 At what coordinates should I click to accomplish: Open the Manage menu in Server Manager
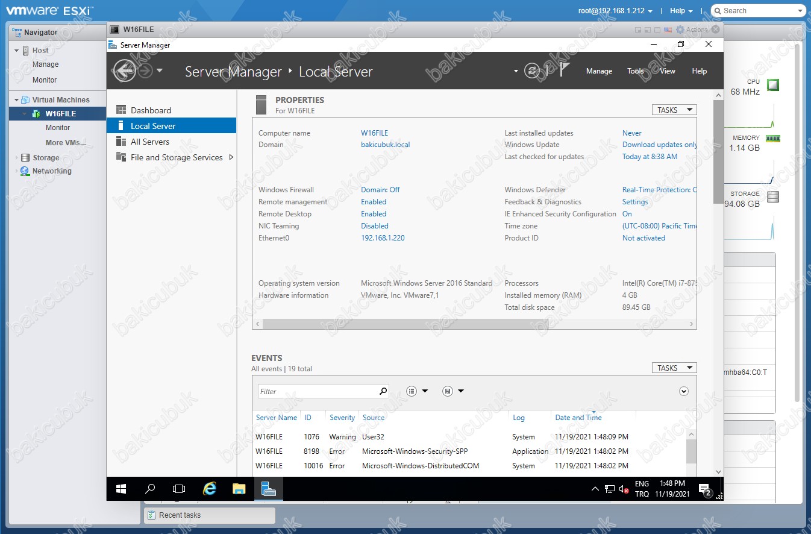tap(599, 71)
